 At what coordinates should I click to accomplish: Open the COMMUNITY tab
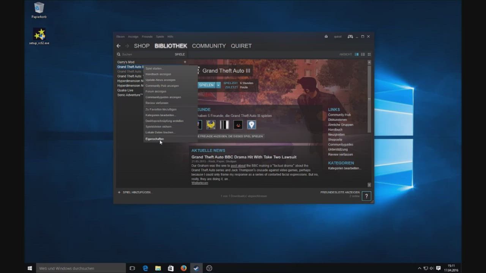click(x=208, y=46)
